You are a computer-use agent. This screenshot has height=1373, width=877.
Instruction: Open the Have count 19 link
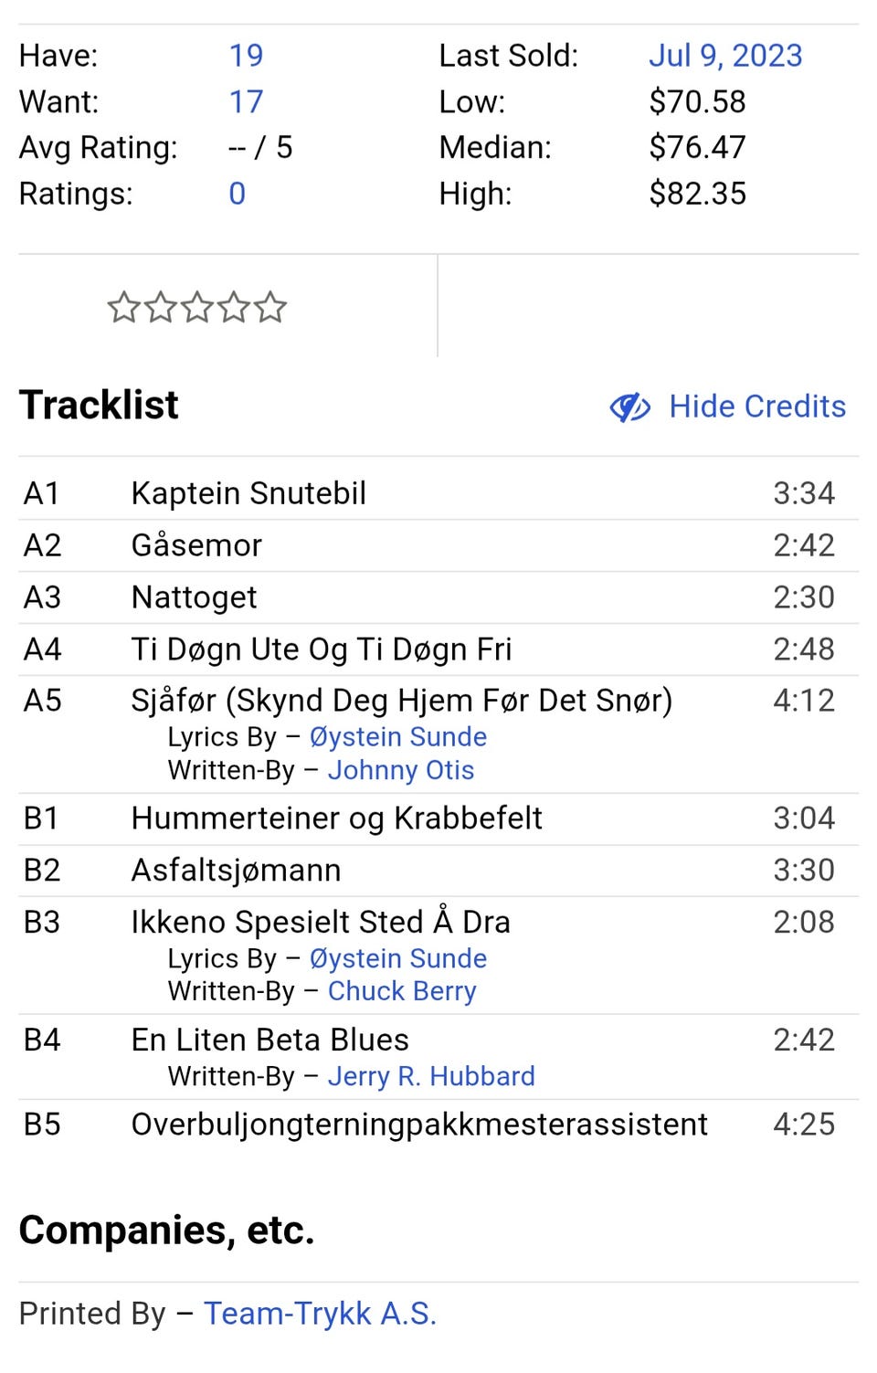coord(246,56)
